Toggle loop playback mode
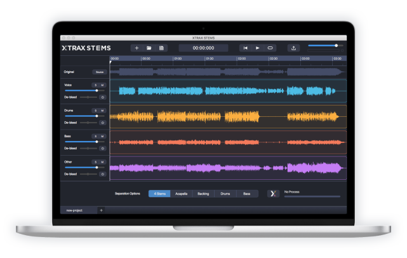 pyautogui.click(x=270, y=48)
